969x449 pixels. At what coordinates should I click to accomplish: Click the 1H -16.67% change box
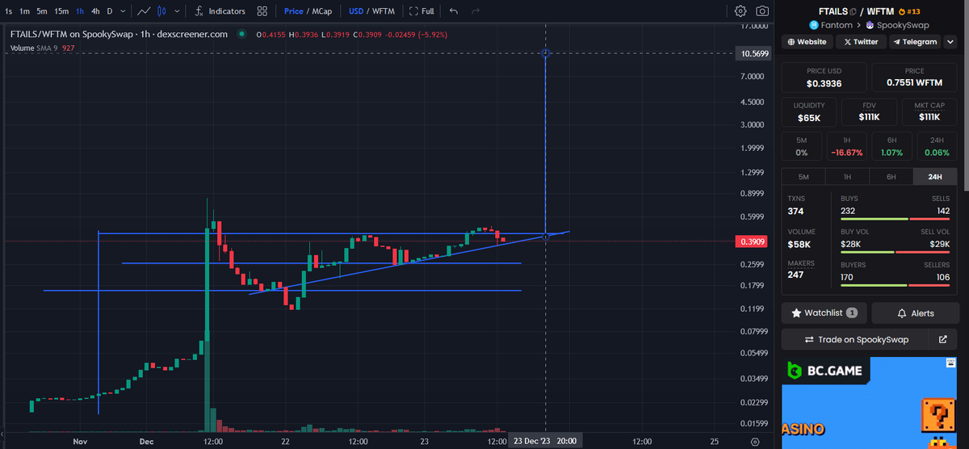[846, 146]
